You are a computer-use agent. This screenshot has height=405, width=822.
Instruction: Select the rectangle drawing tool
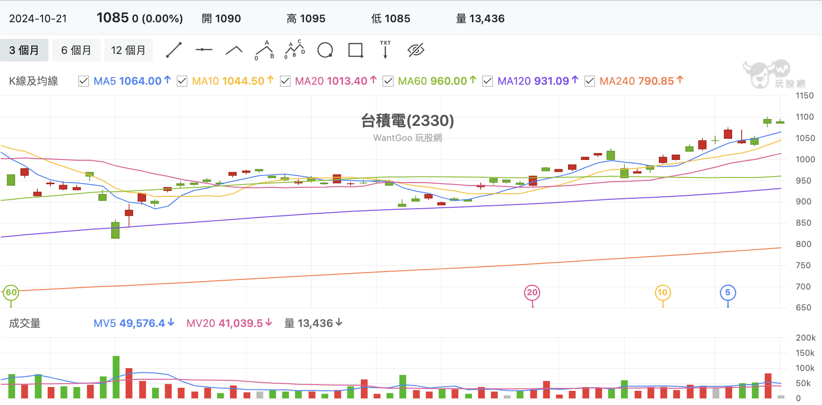pyautogui.click(x=355, y=50)
